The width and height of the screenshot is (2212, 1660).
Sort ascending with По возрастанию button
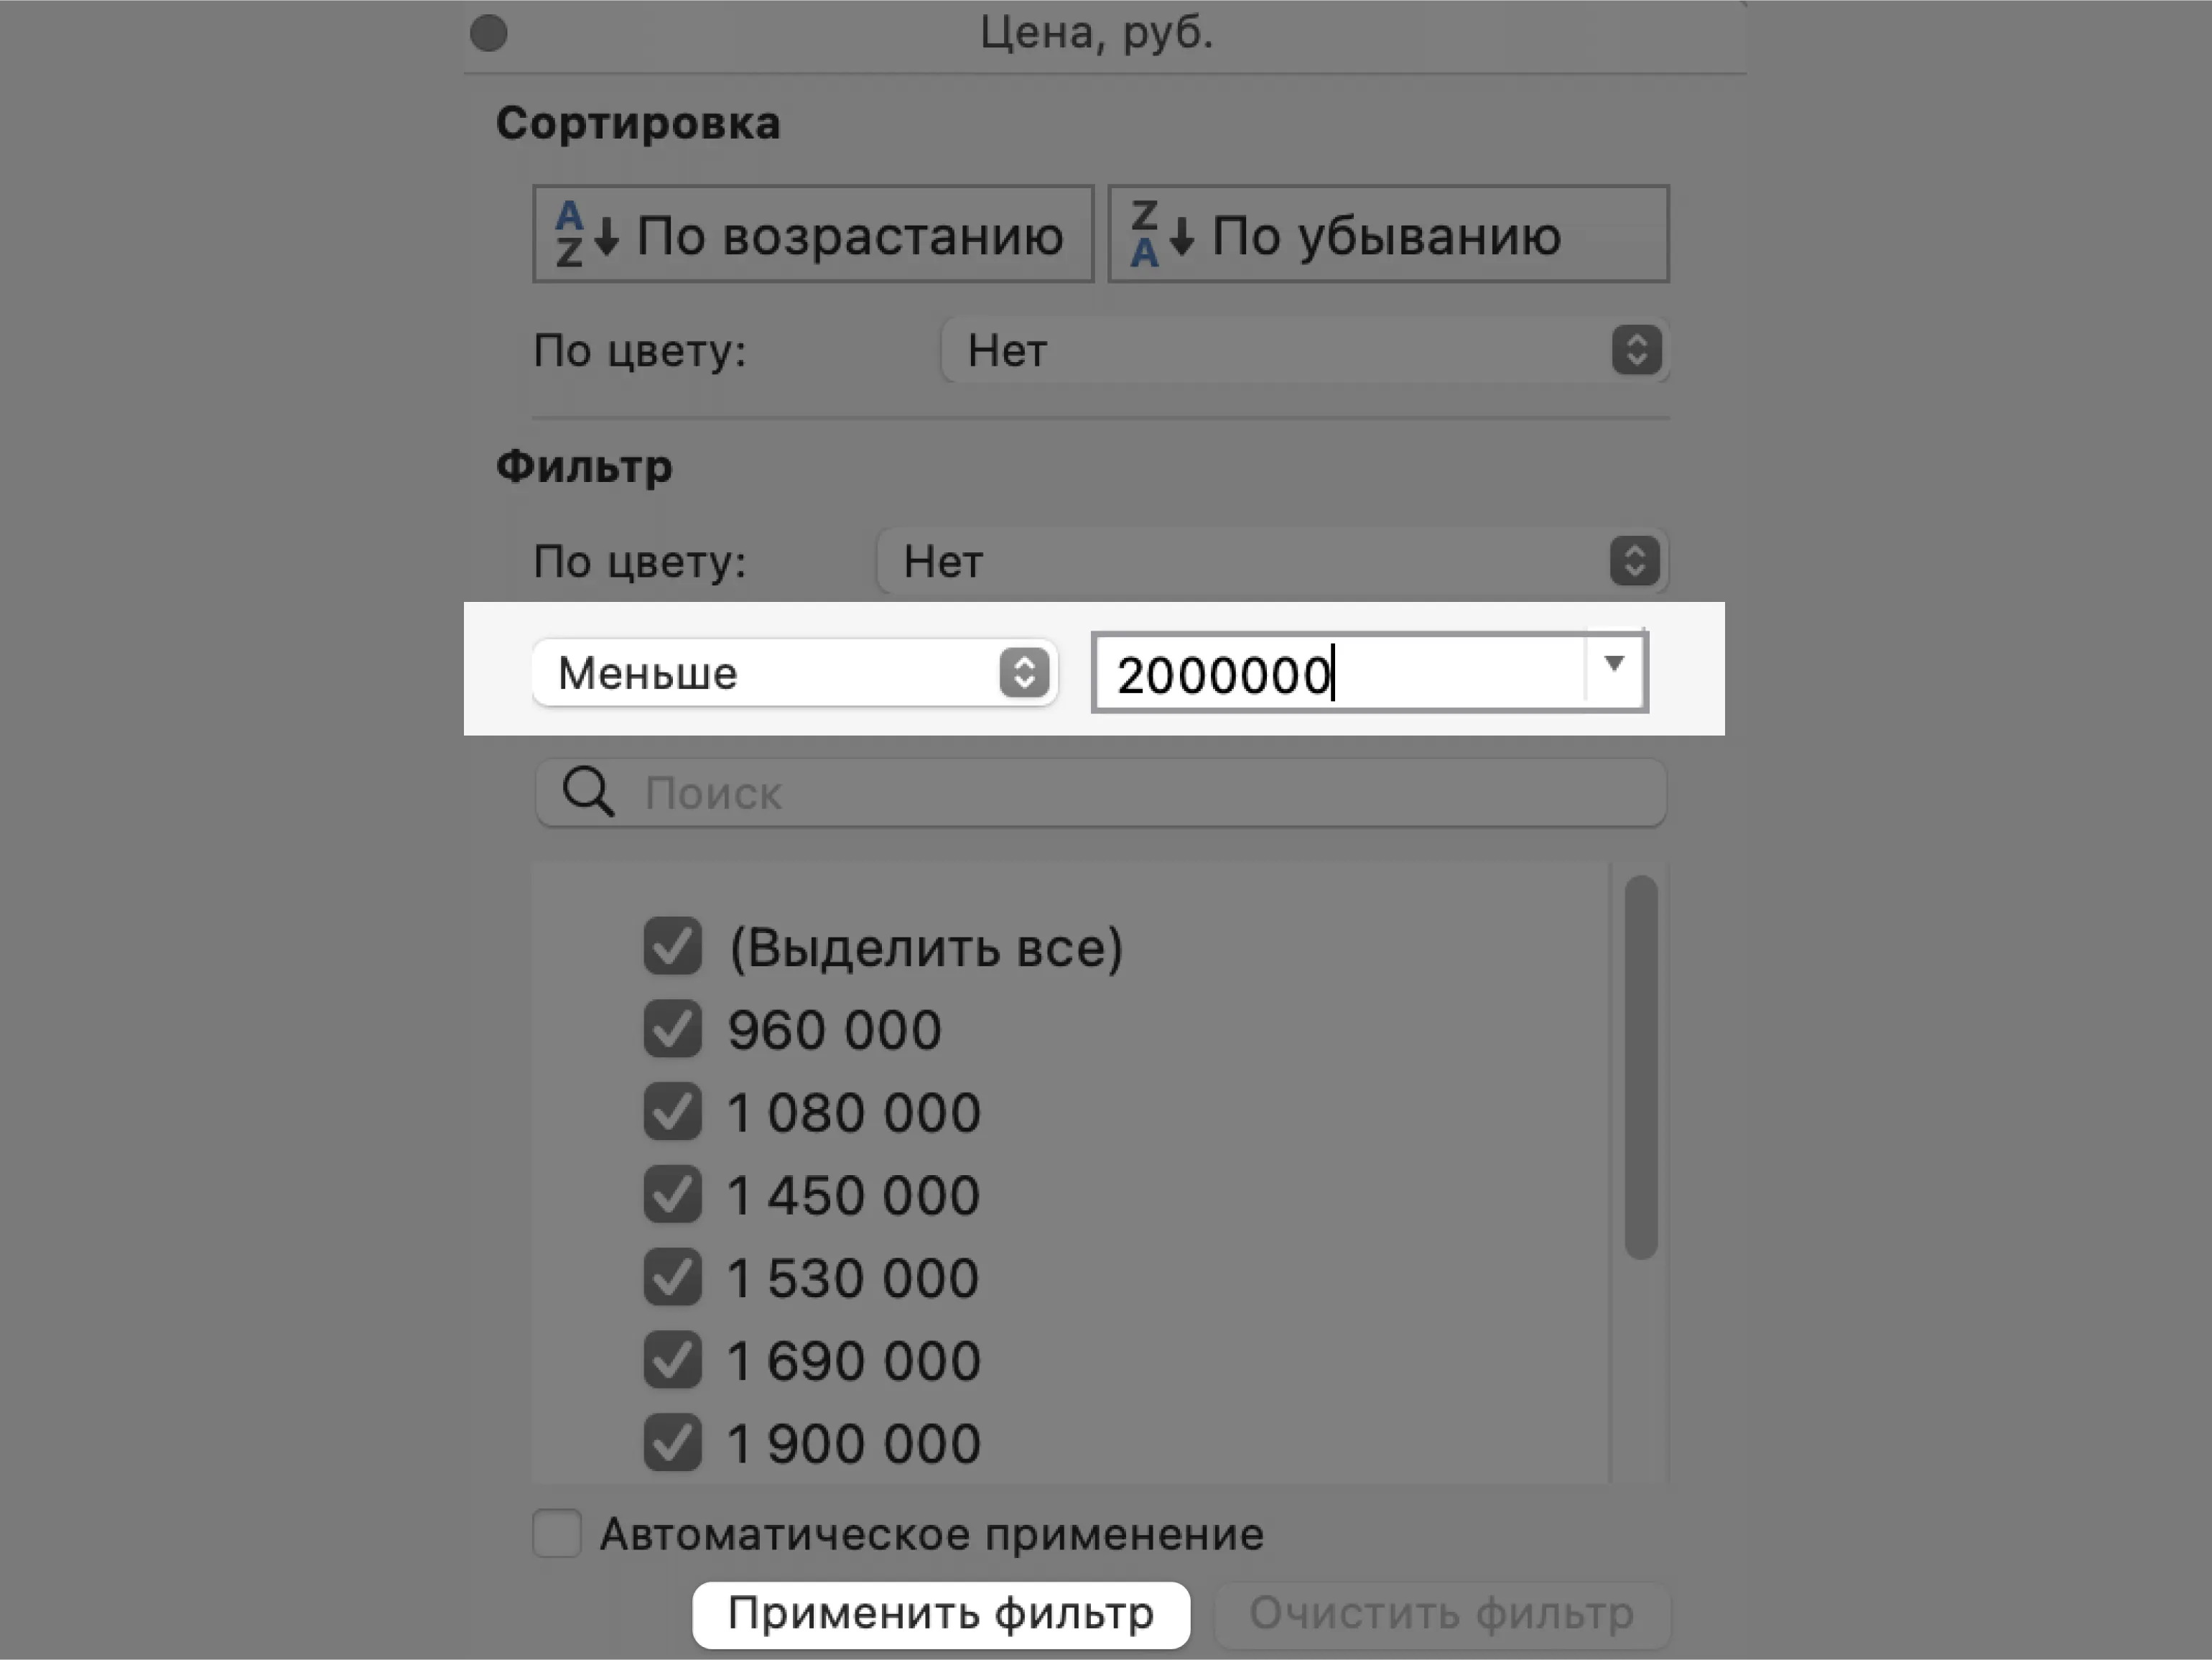pyautogui.click(x=812, y=235)
